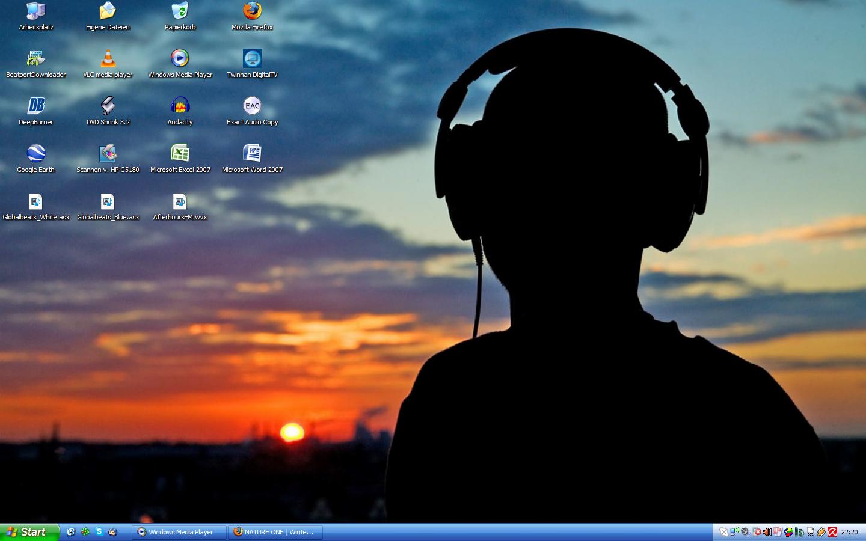Select the DeepBurner desktop icon
The width and height of the screenshot is (866, 541).
pos(36,106)
